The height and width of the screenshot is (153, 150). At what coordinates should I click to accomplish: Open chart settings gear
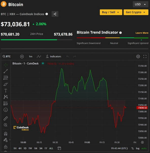pos(138,56)
